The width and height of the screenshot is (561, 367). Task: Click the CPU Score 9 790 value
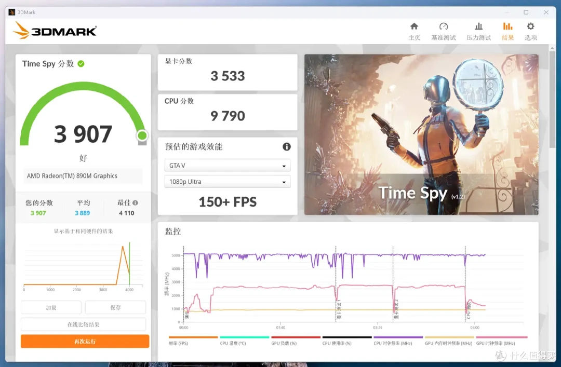pyautogui.click(x=228, y=116)
